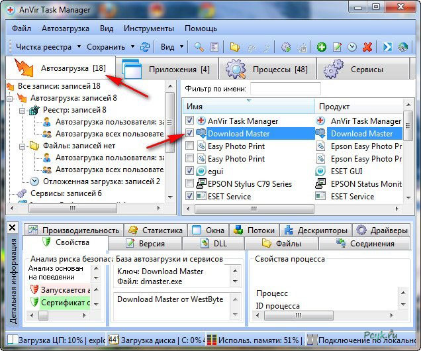Enable the EPSON Stylus C79 Series checkbox
The width and height of the screenshot is (421, 351).
(x=189, y=183)
